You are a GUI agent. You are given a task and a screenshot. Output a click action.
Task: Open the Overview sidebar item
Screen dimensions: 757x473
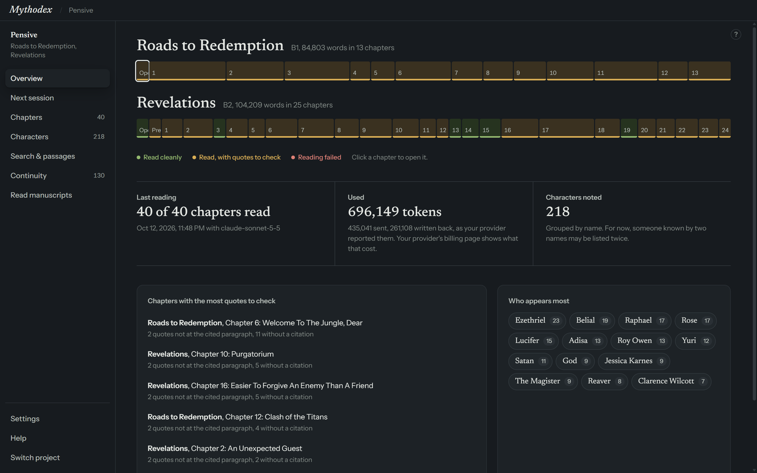tap(57, 79)
